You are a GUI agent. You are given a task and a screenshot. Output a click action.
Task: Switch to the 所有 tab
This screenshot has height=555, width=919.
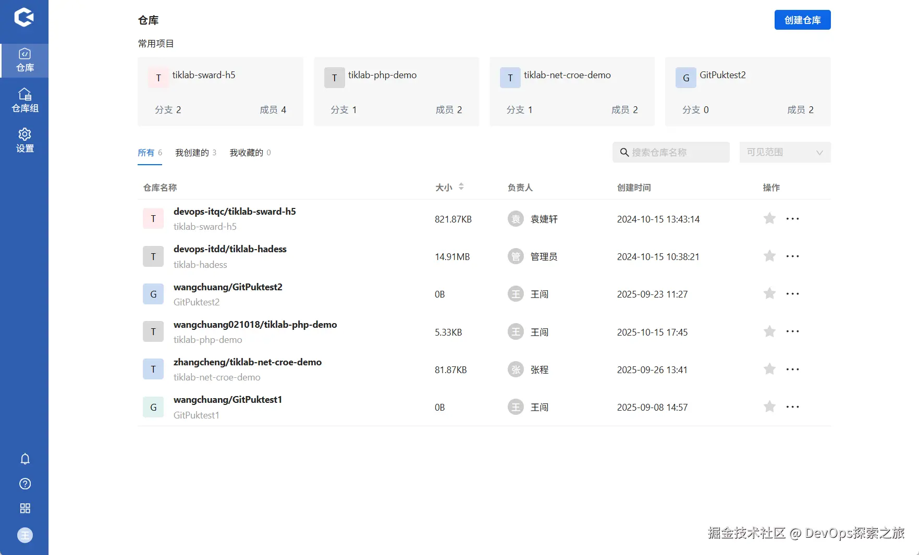point(150,153)
